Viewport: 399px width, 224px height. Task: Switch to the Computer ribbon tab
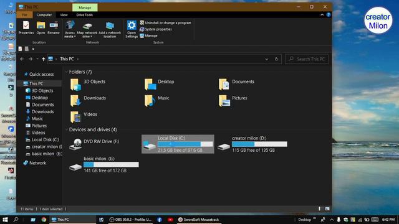click(44, 15)
